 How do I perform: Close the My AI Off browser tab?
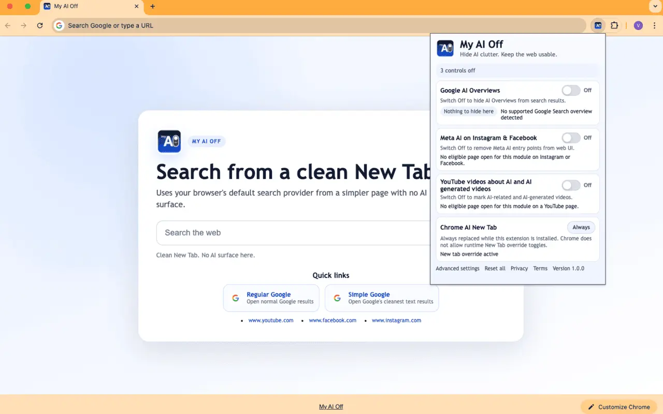[x=137, y=7]
